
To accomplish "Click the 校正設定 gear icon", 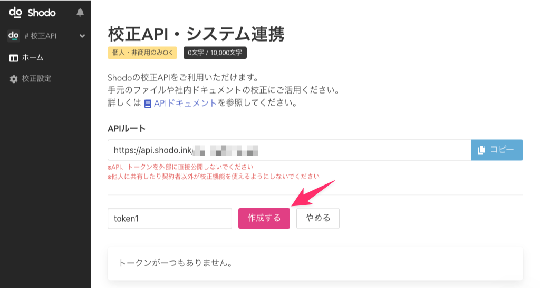I will pos(13,79).
